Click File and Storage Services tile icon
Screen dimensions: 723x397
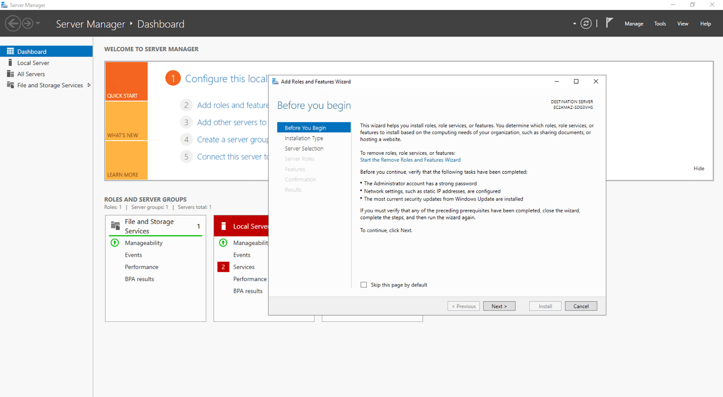click(x=116, y=226)
